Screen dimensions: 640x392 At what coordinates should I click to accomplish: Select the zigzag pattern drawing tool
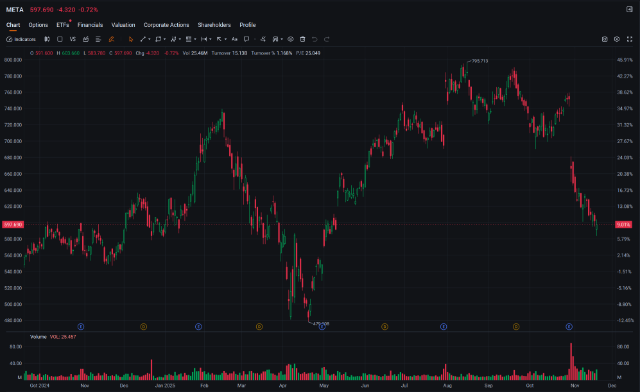[173, 39]
